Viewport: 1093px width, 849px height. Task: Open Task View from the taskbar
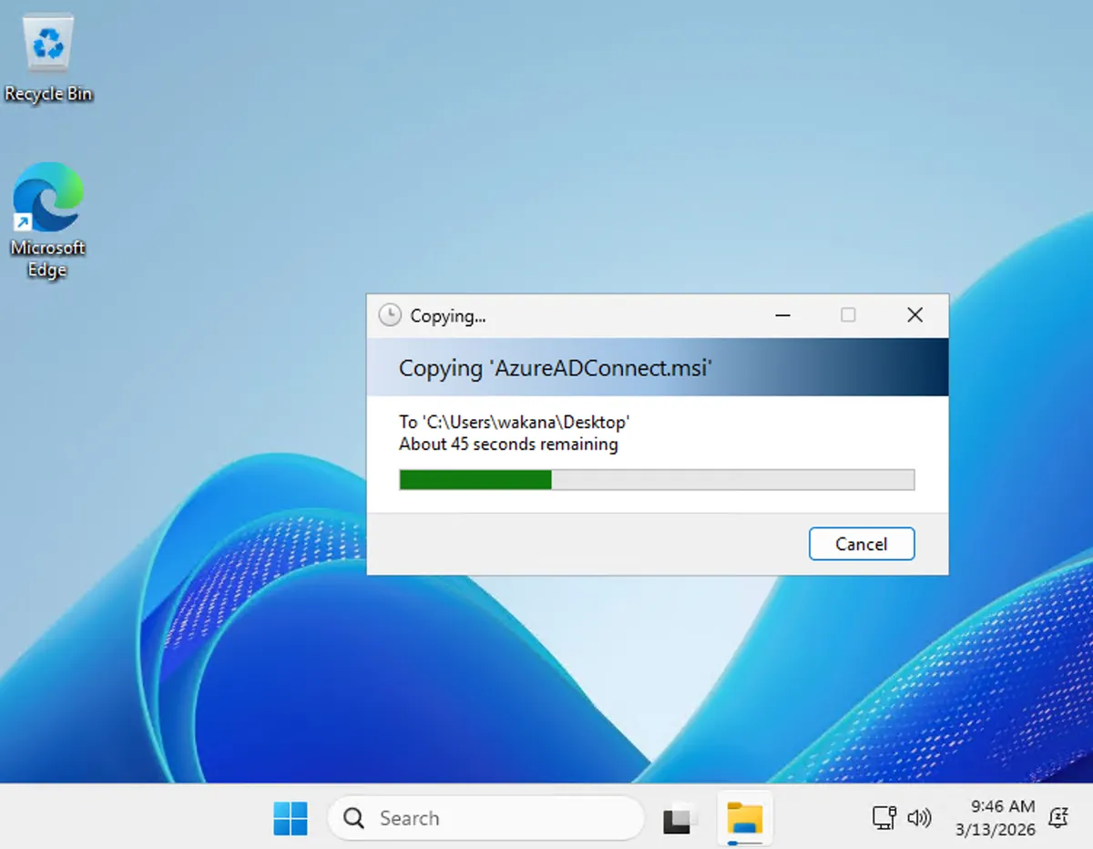tap(679, 818)
